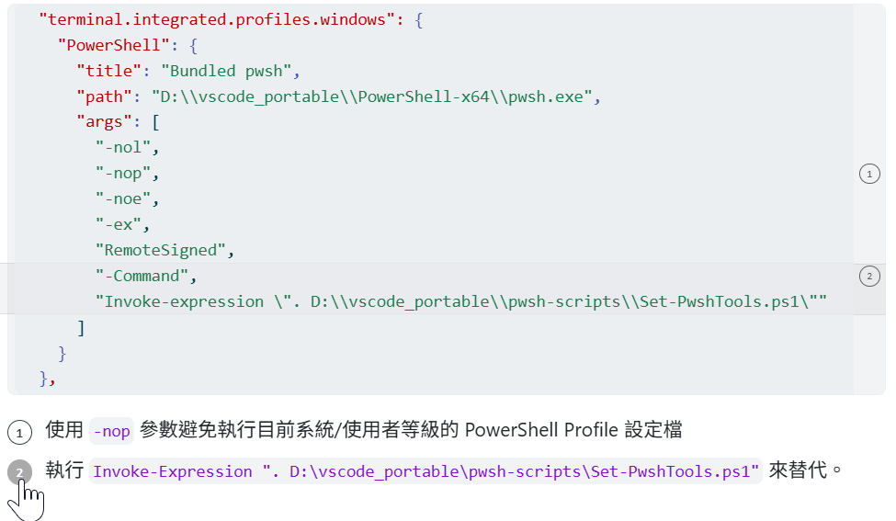The width and height of the screenshot is (896, 521).
Task: Click the "PowerShell Profile 設定檔" annotation text
Action: (x=573, y=430)
